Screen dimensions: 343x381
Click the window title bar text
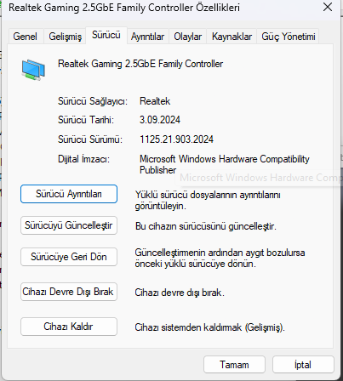click(x=124, y=8)
